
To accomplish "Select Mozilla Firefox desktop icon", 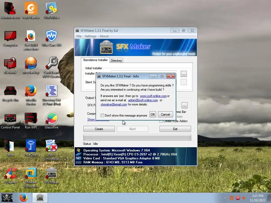I will point(31,95).
